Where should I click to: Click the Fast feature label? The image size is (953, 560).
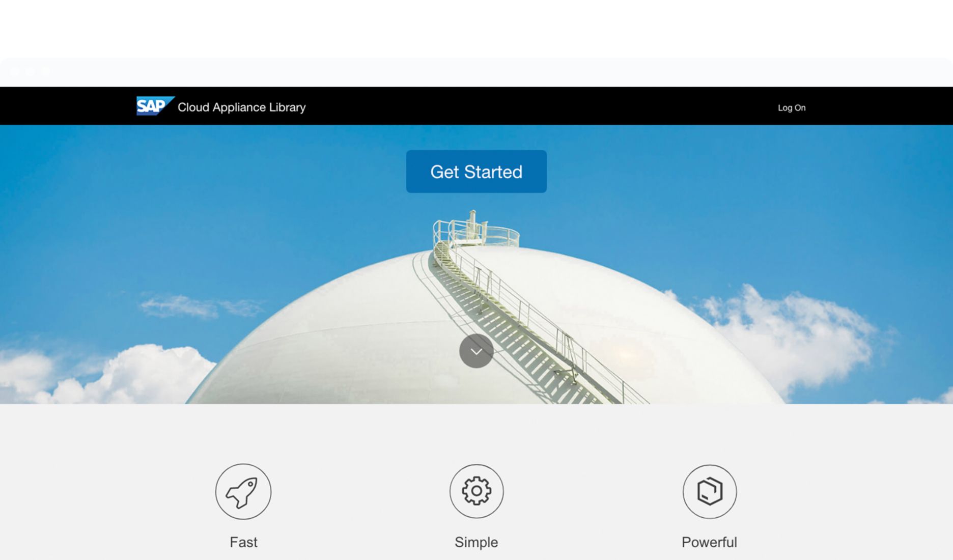[243, 542]
